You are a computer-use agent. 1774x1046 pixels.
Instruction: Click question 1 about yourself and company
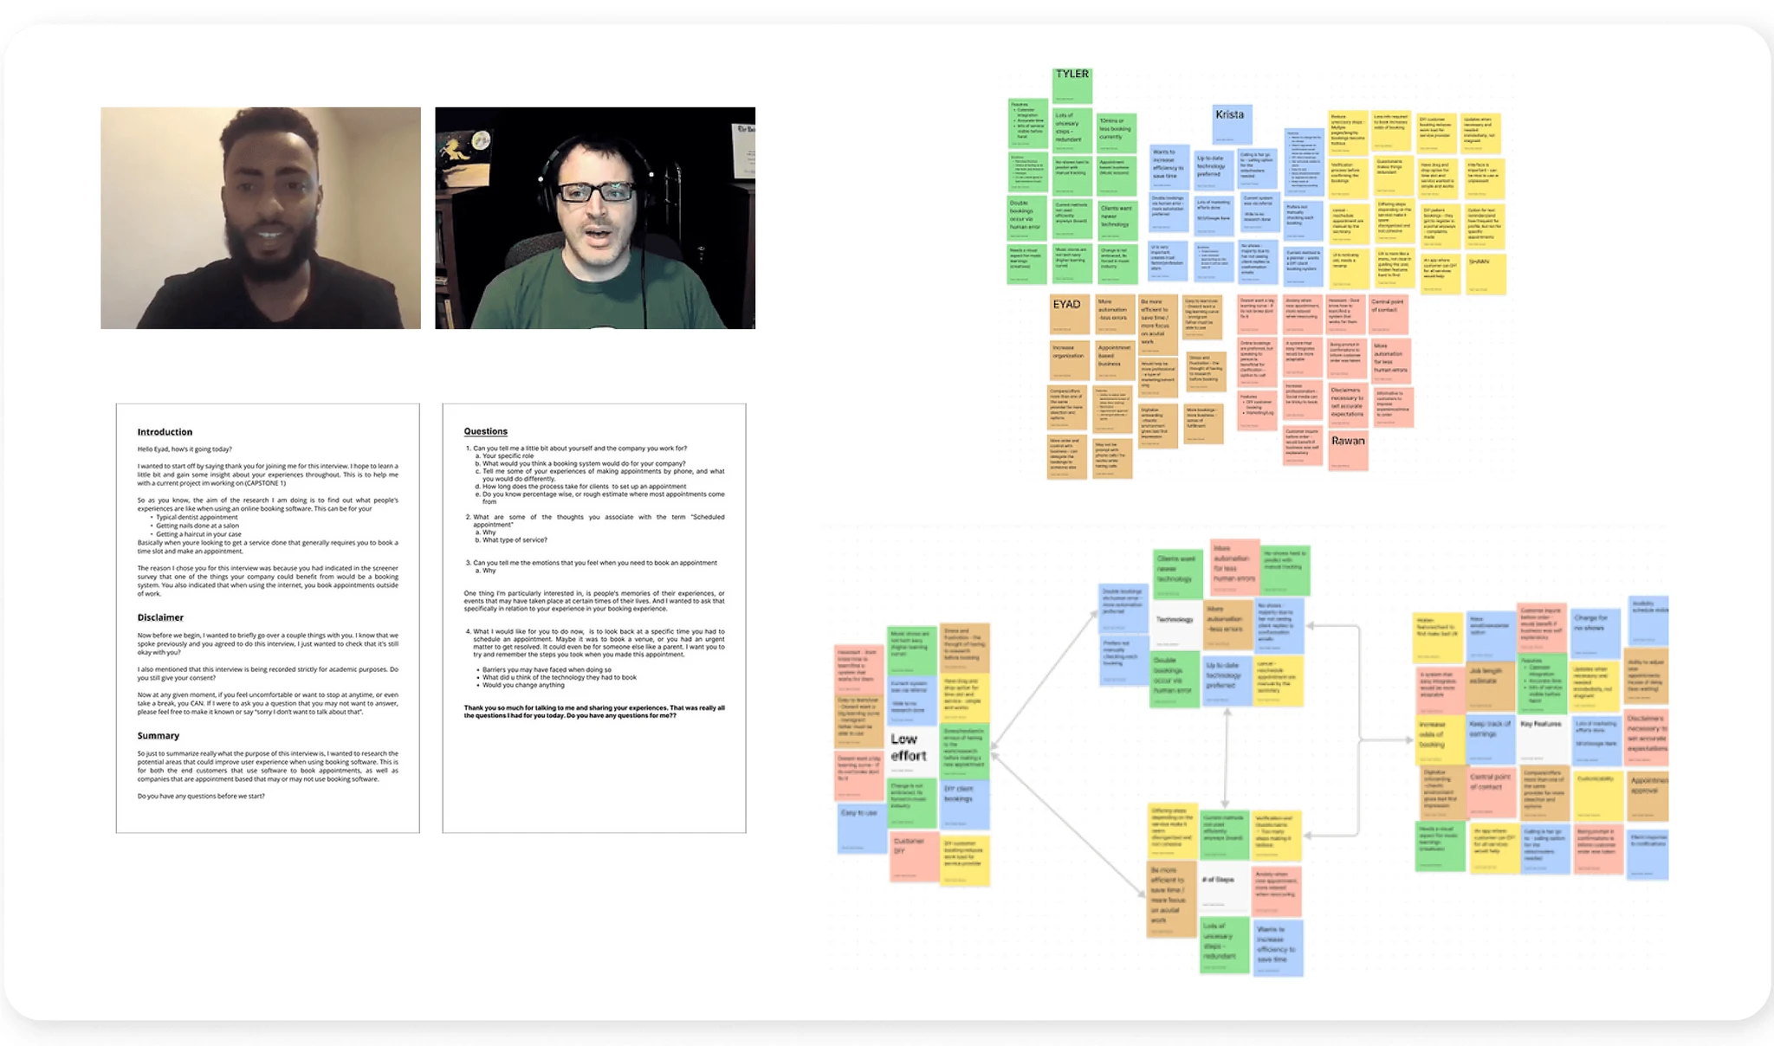pos(579,449)
